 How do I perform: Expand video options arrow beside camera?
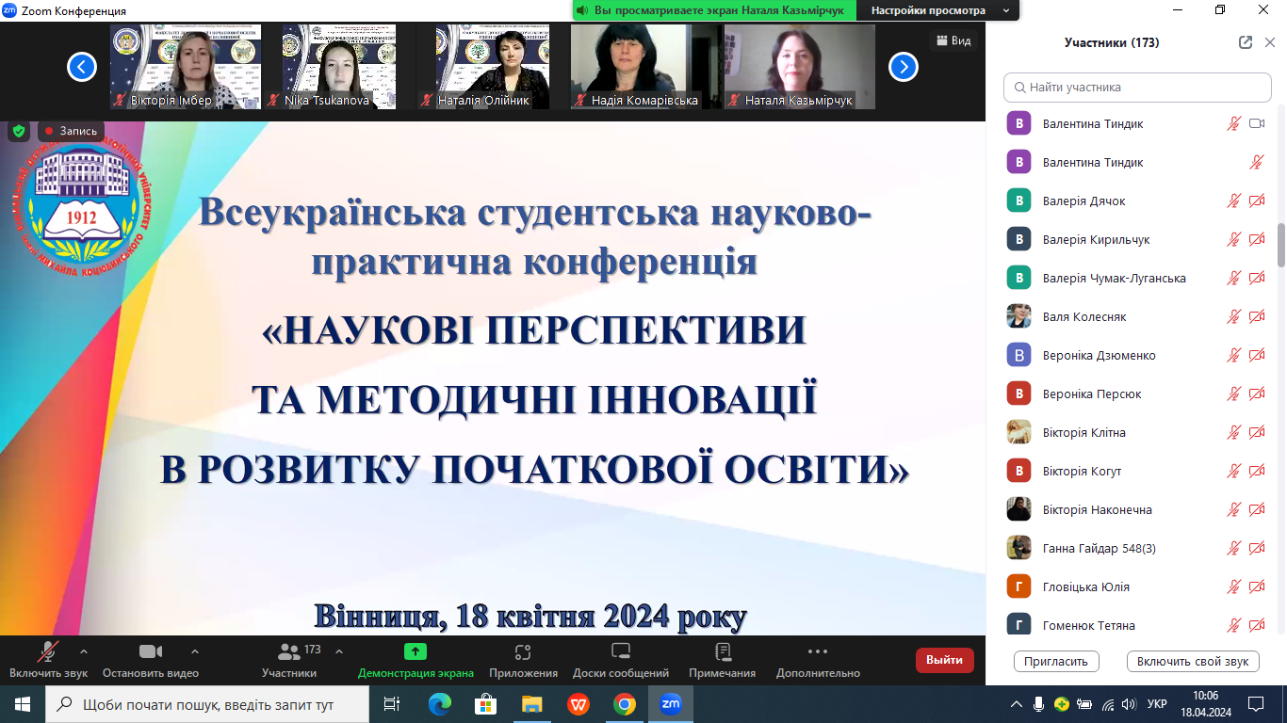(x=195, y=651)
